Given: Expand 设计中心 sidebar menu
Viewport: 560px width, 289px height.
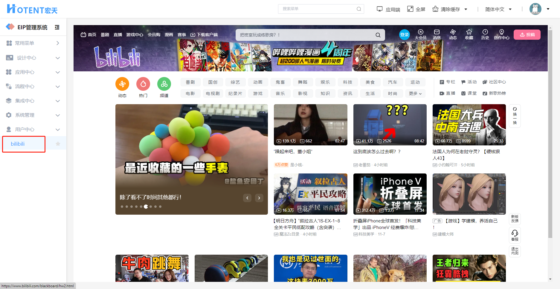Looking at the screenshot, I should [33, 58].
